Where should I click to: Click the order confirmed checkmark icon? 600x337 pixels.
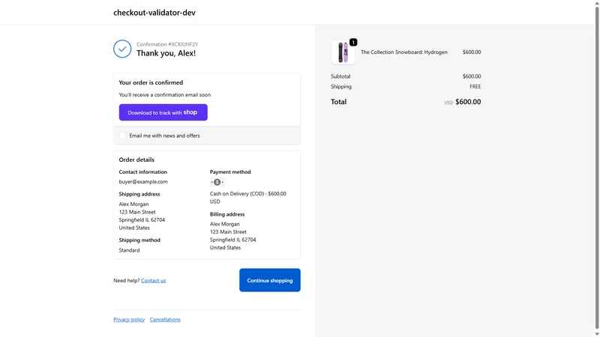pos(122,49)
